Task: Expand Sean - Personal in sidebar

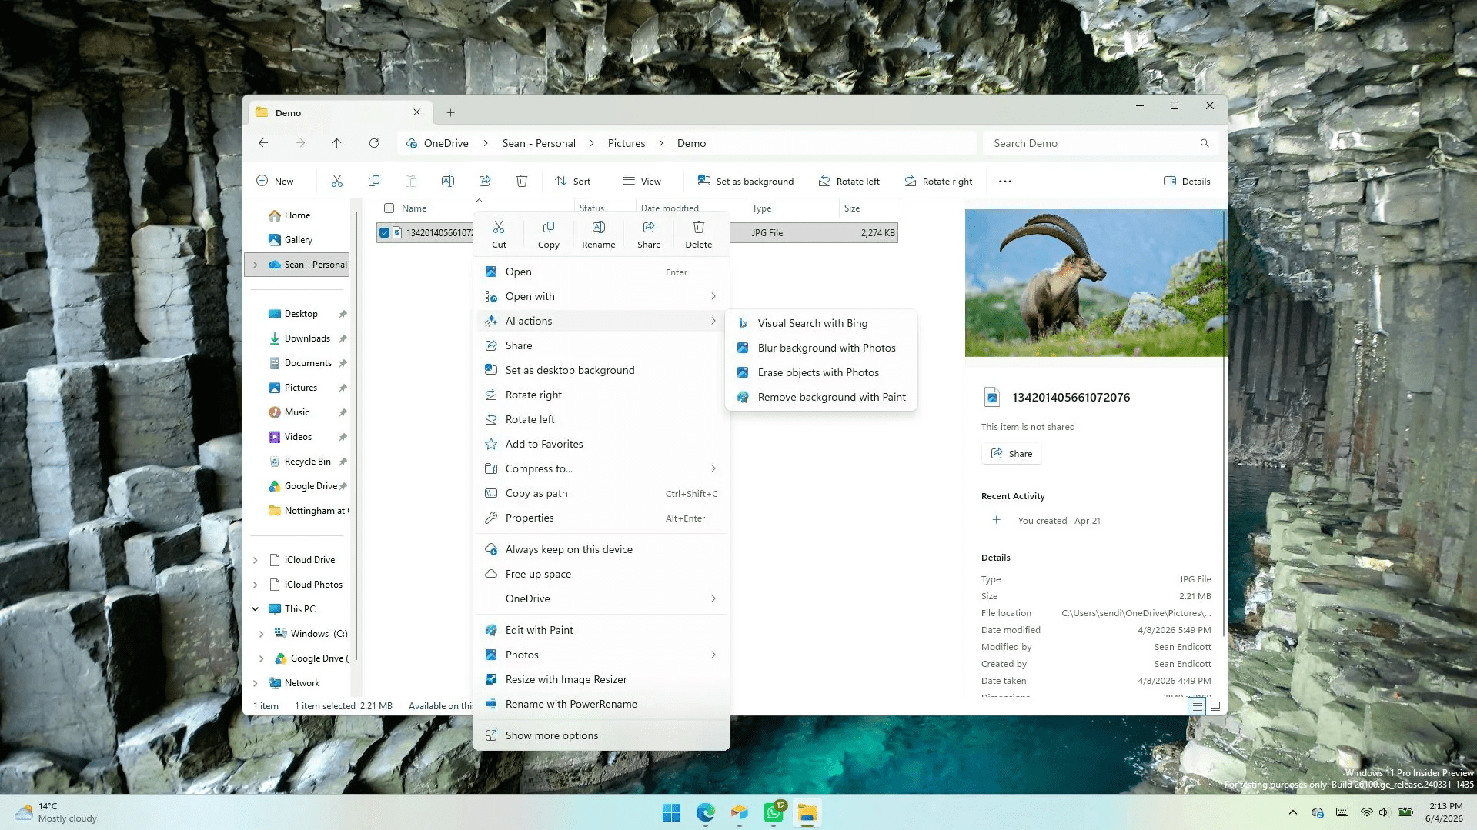Action: 256,265
